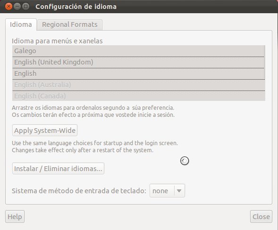Open the Help button

pos(15,216)
